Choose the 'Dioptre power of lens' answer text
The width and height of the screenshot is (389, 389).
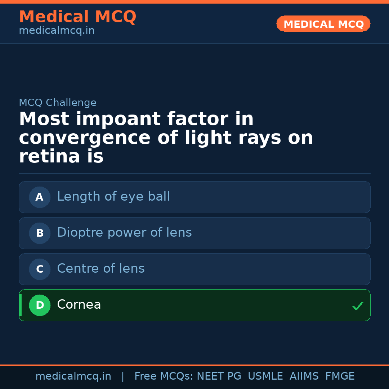(124, 233)
